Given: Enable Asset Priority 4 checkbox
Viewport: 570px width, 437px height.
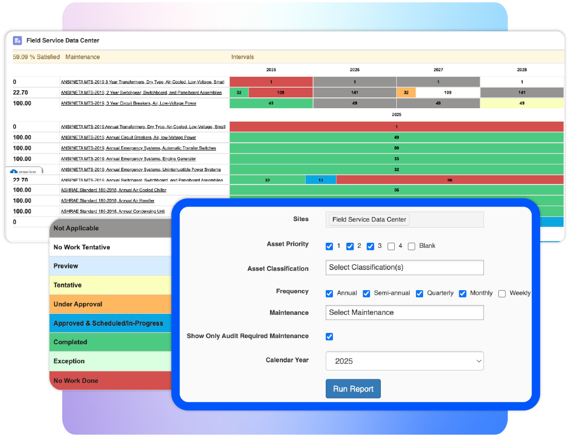Looking at the screenshot, I should click(x=391, y=246).
